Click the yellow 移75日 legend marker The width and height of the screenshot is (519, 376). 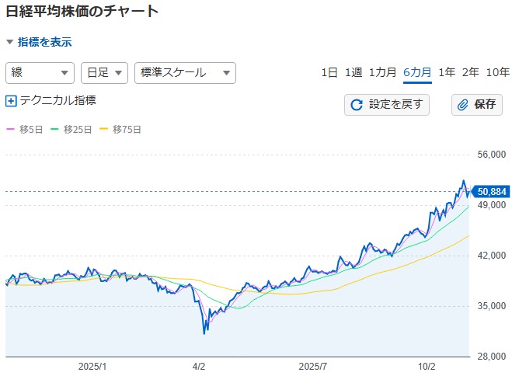105,129
